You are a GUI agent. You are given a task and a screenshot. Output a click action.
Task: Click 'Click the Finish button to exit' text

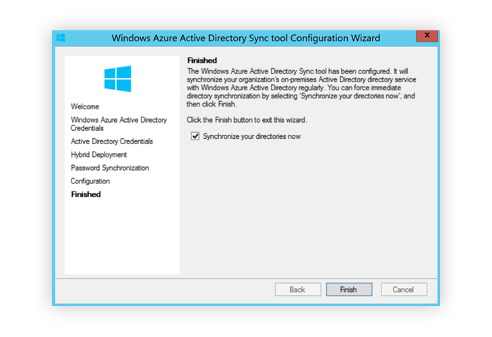[x=247, y=120]
